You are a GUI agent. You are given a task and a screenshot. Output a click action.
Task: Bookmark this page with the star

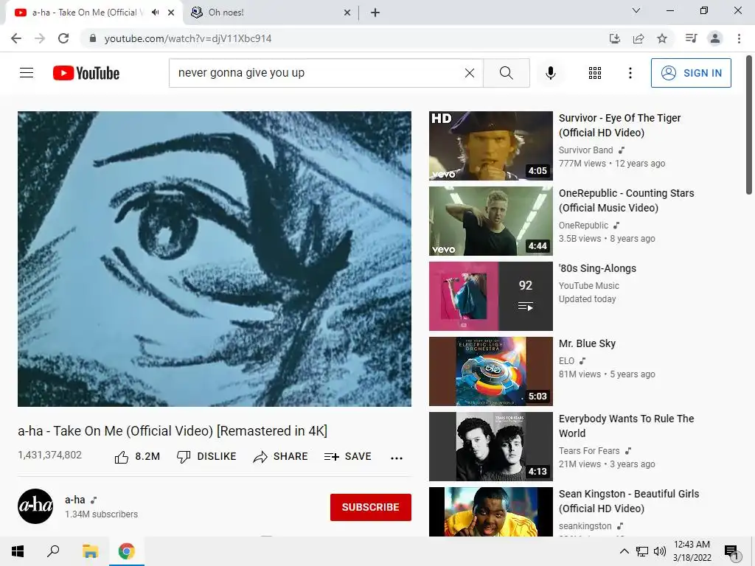[x=662, y=38]
